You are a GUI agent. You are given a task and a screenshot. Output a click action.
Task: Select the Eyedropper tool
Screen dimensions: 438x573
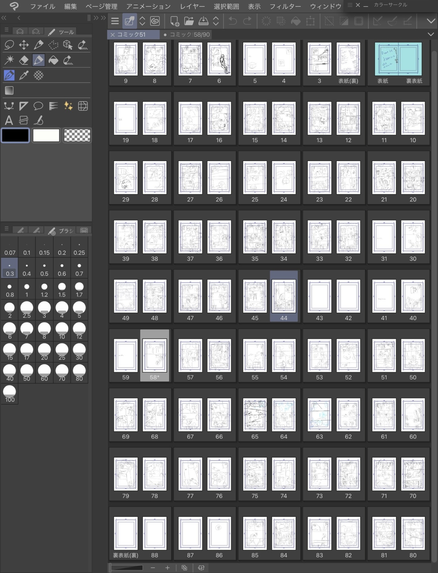click(x=24, y=75)
